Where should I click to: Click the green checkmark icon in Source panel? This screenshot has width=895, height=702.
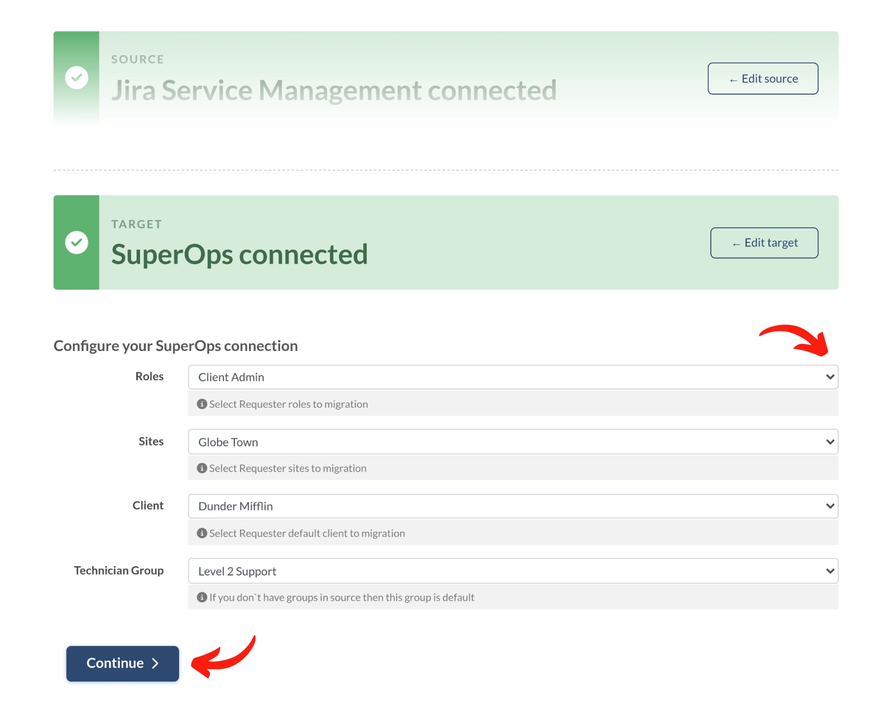coord(77,78)
